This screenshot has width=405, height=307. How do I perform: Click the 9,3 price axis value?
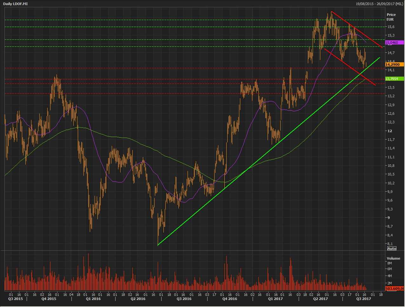pyautogui.click(x=390, y=209)
